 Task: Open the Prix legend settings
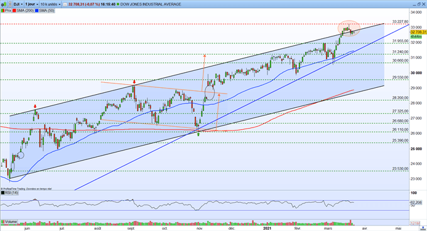pos(8,11)
